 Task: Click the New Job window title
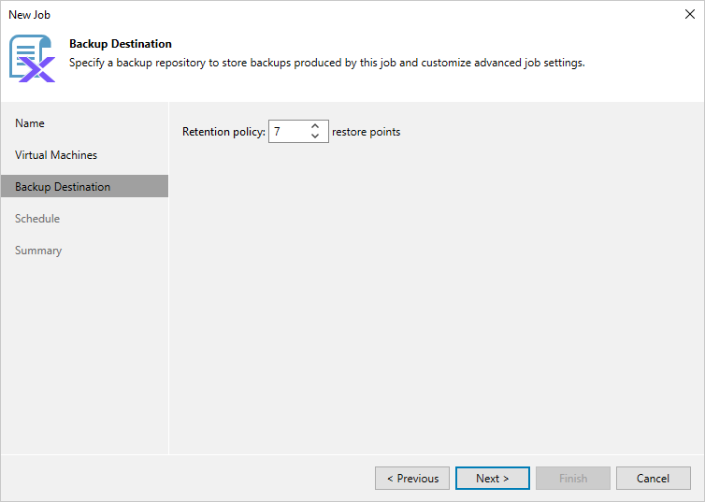pos(29,15)
